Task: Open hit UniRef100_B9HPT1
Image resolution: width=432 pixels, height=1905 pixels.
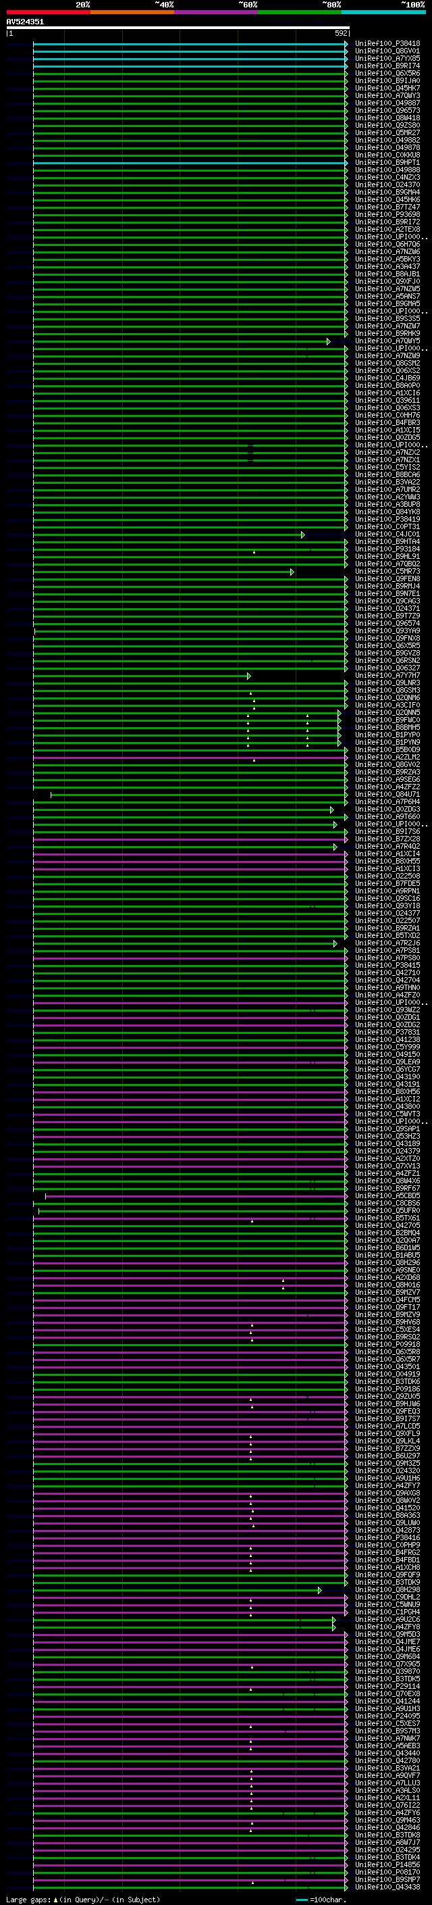Action: [387, 163]
